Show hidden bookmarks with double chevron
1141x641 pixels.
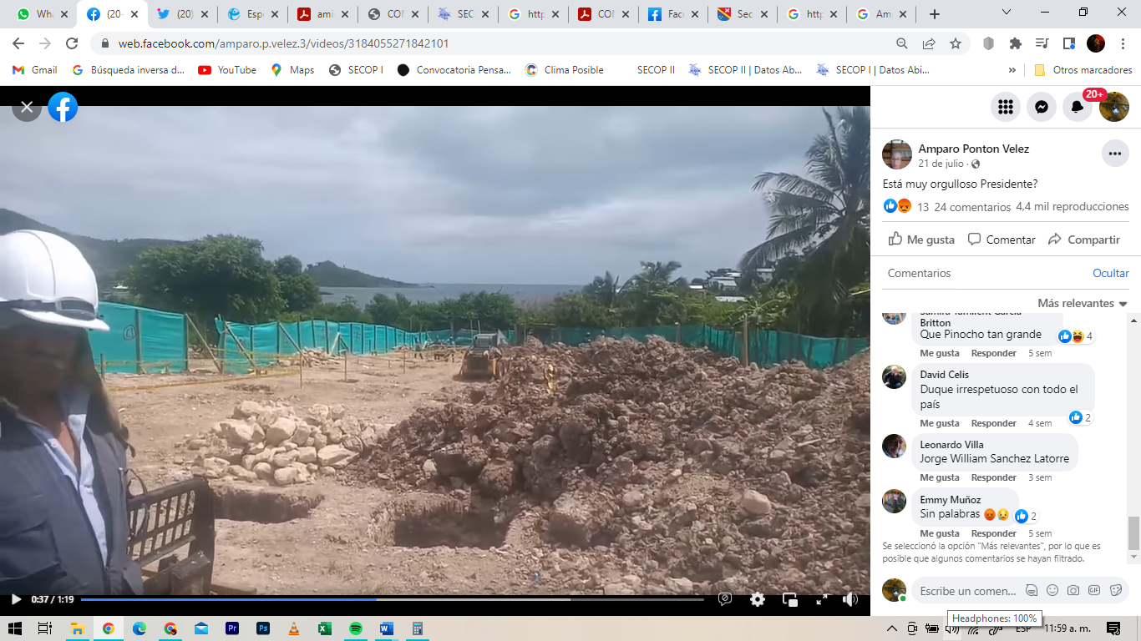pos(1012,70)
